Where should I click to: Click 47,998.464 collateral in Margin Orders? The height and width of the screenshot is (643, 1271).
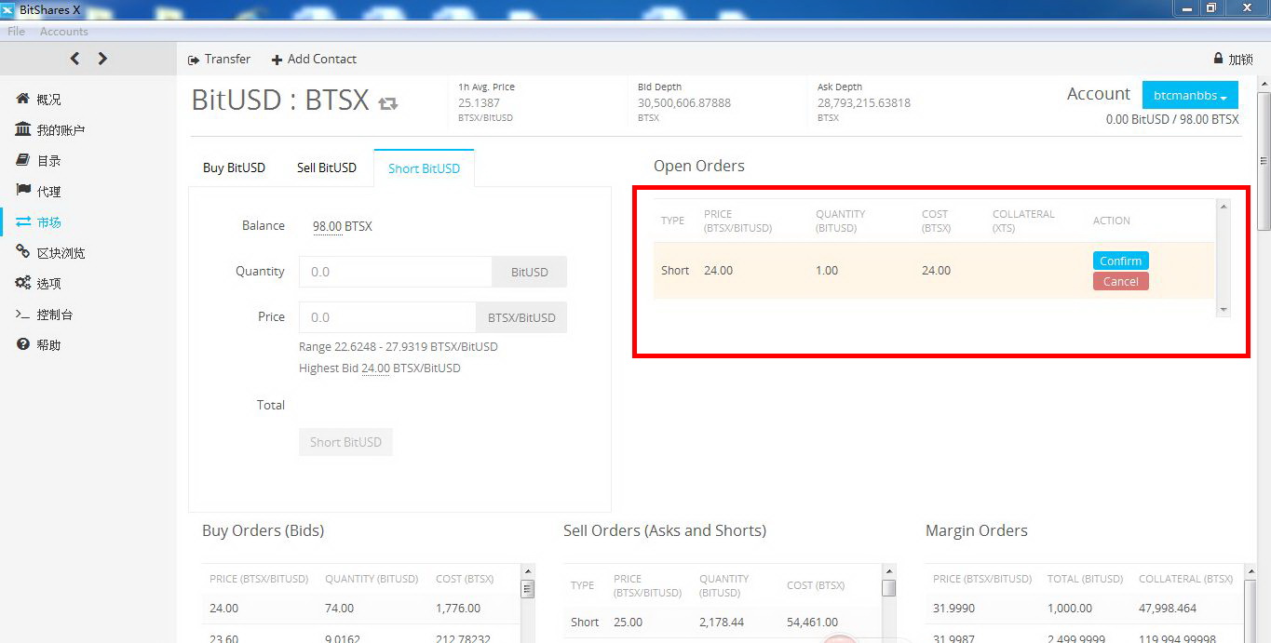tap(1168, 608)
